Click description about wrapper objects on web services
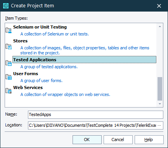Image resolution: width=168 pixels, height=148 pixels. tap(65, 94)
